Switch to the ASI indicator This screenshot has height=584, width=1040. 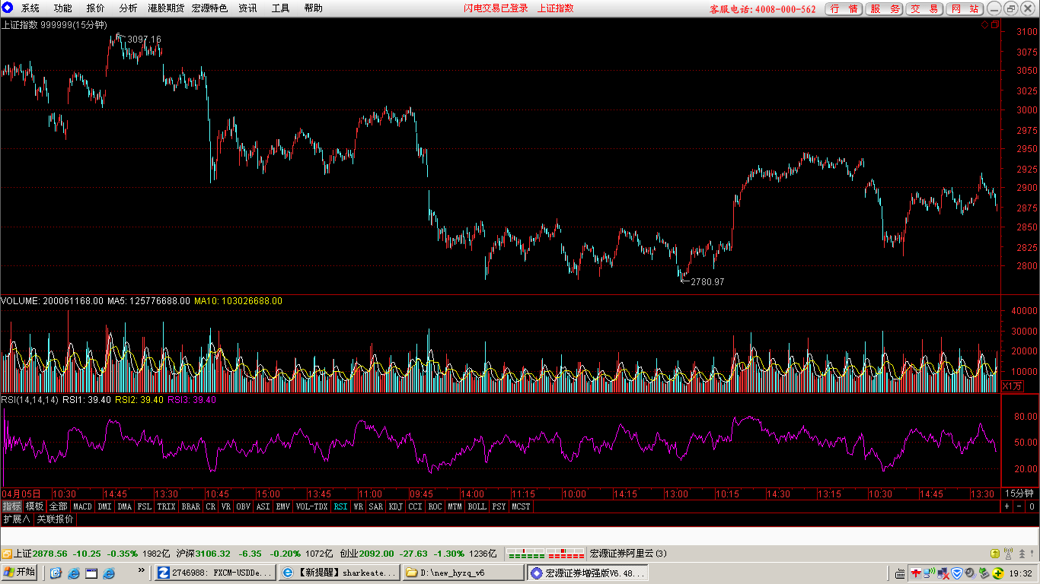[x=263, y=506]
